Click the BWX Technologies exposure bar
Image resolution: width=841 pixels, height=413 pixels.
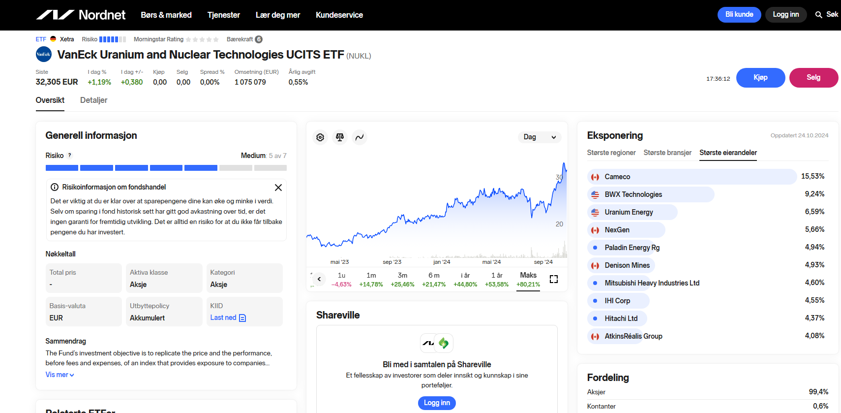(651, 194)
